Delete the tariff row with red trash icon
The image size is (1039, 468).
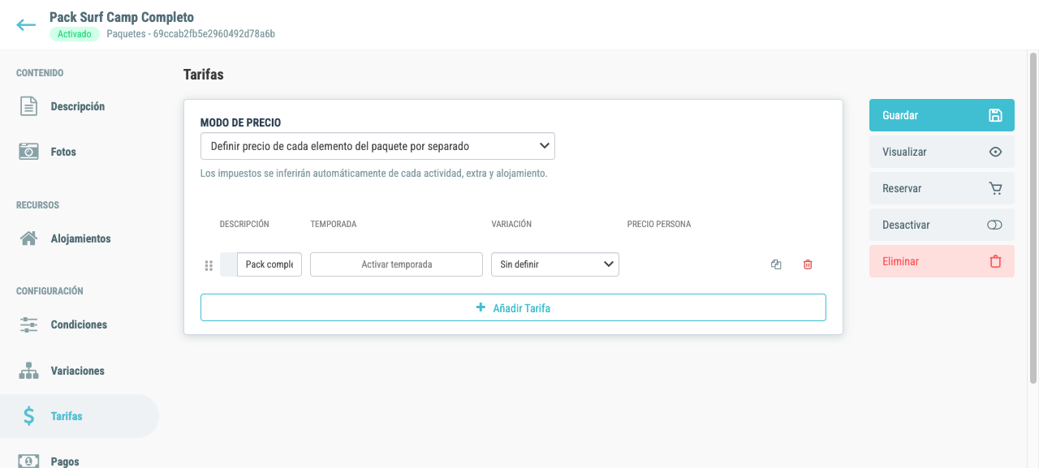click(x=808, y=264)
